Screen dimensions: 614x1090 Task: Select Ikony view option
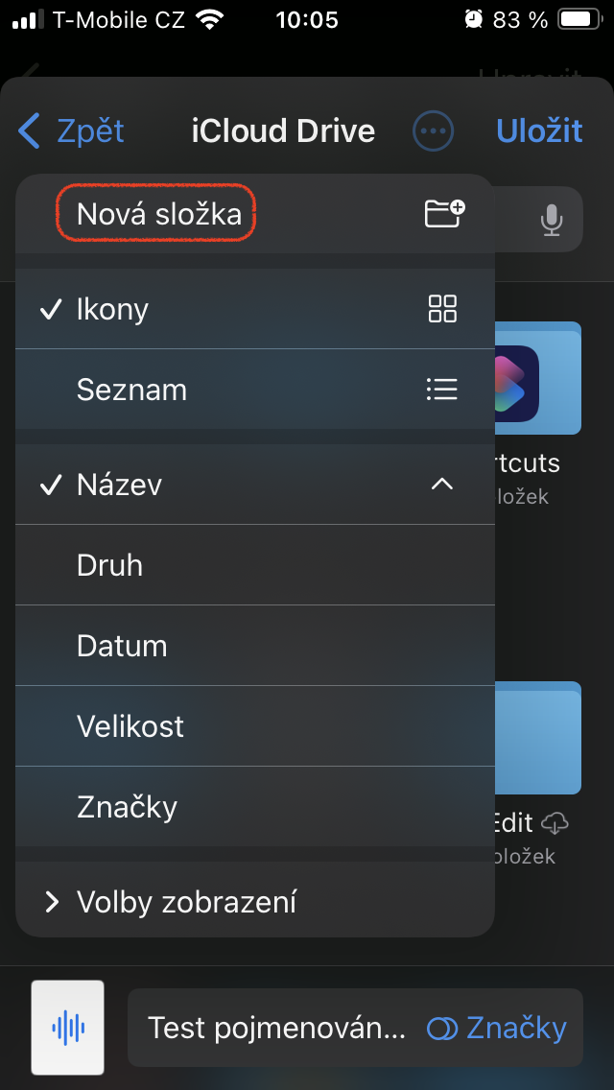[113, 309]
